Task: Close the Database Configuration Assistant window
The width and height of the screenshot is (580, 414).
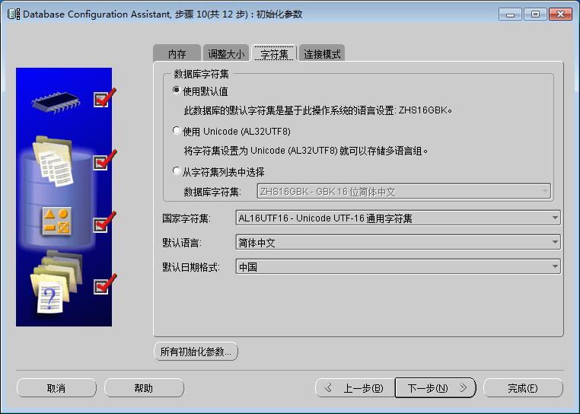Action: [560, 14]
